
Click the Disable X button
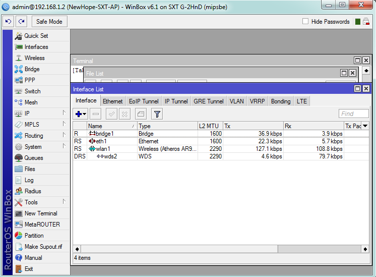click(x=124, y=114)
